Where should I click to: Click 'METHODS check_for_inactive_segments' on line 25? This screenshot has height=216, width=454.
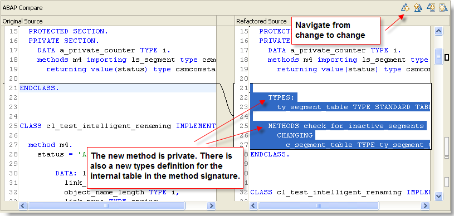pyautogui.click(x=346, y=126)
